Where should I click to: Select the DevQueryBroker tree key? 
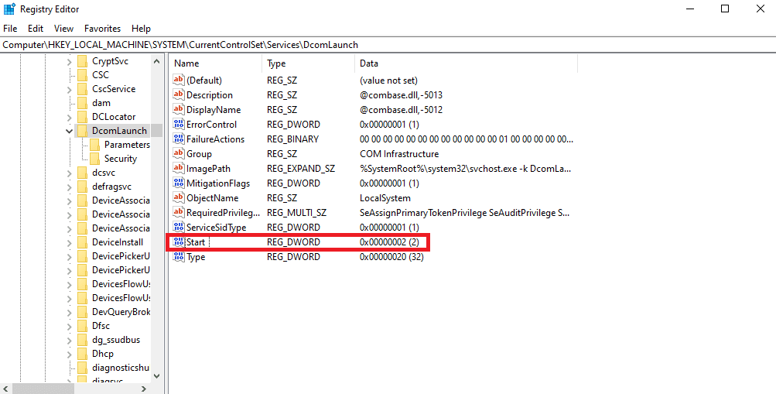click(121, 312)
